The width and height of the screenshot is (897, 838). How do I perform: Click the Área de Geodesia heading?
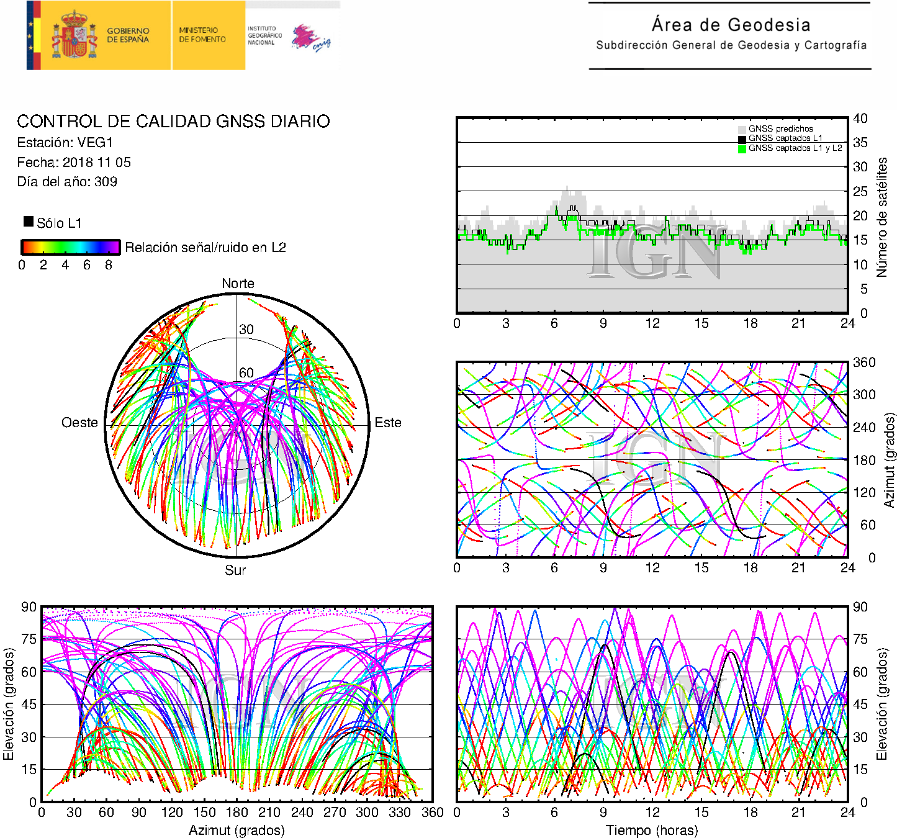[731, 25]
